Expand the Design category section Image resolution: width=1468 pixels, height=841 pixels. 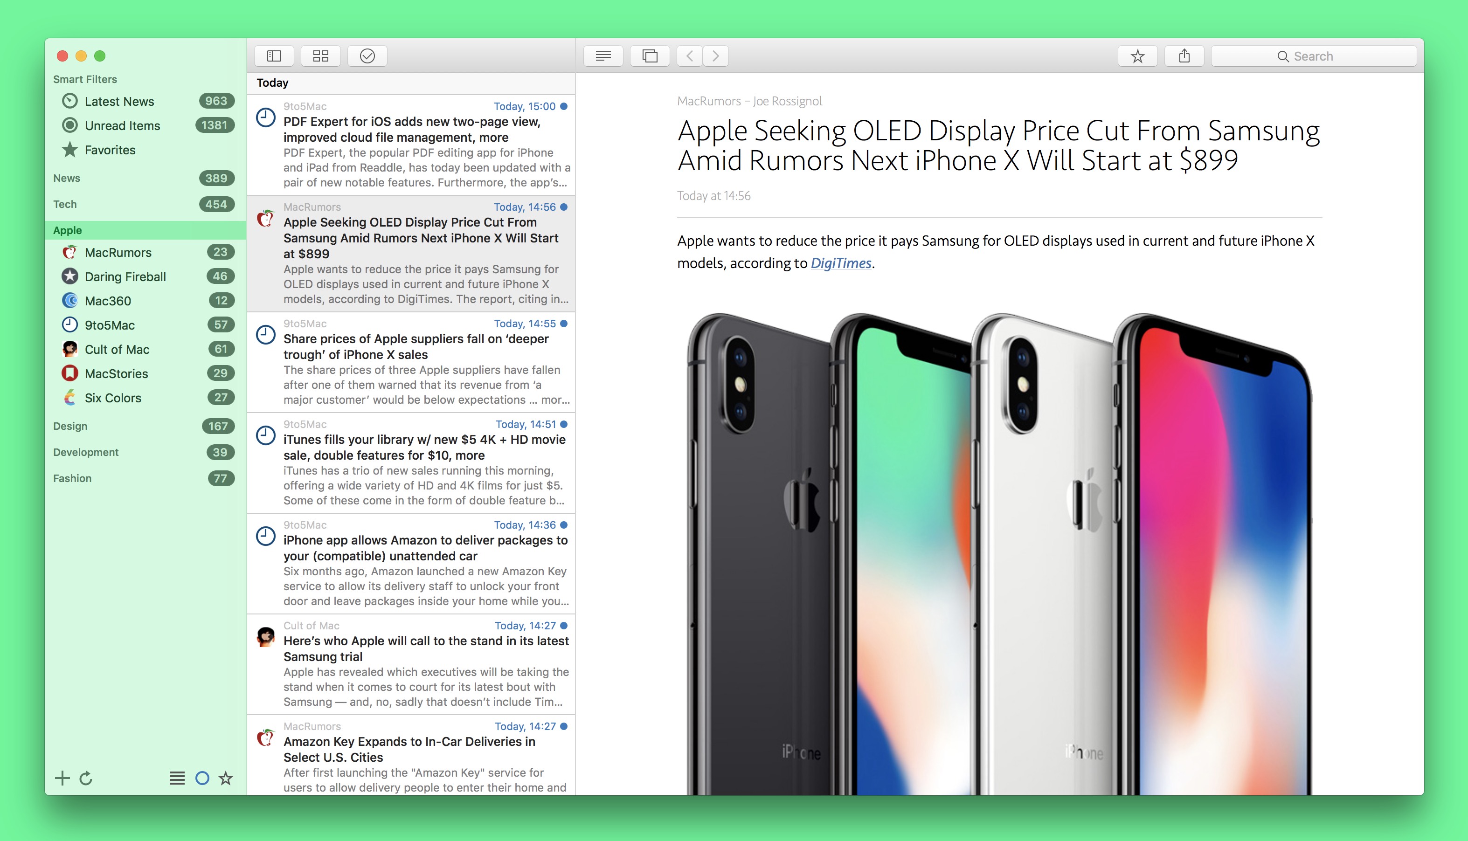click(x=69, y=425)
